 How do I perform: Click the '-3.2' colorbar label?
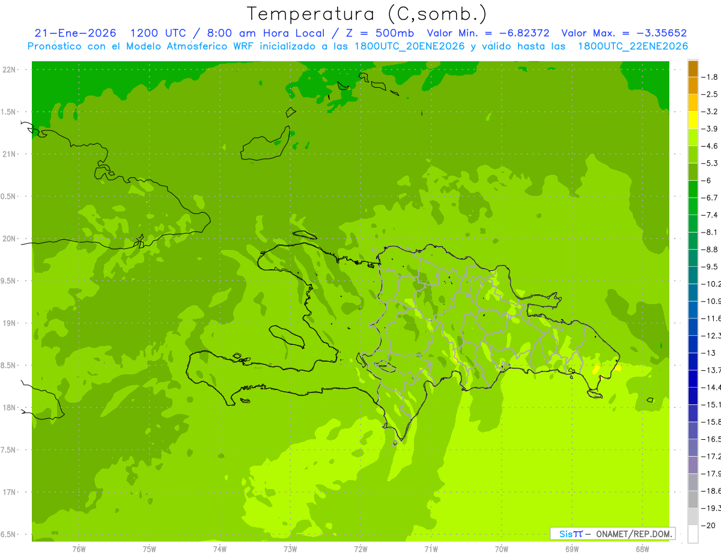pos(710,112)
